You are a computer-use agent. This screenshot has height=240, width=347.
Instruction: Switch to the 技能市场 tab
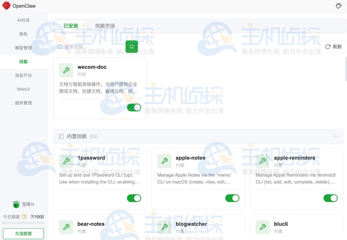coord(105,26)
